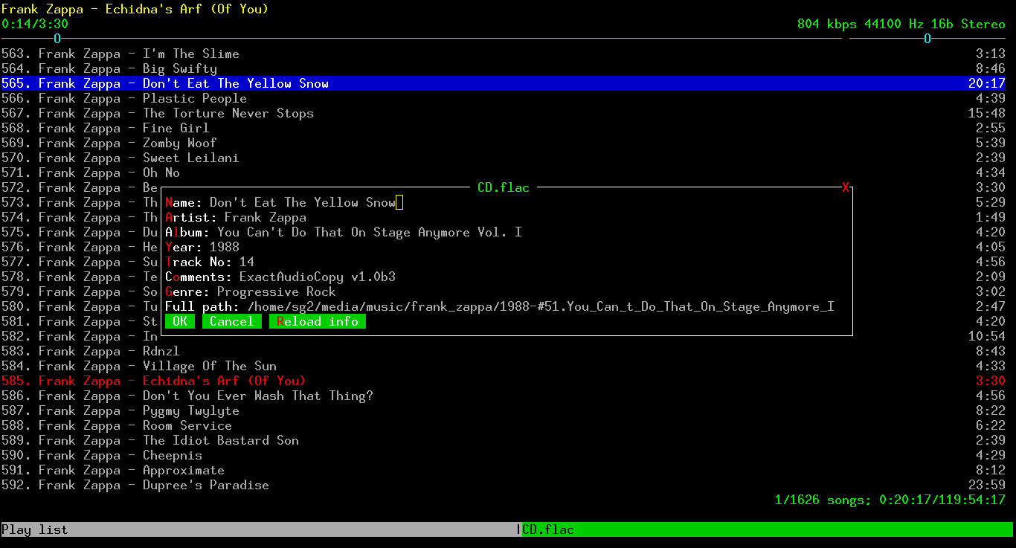Image resolution: width=1016 pixels, height=548 pixels.
Task: Click the elapsed time 0:14/3:30
Action: point(35,24)
